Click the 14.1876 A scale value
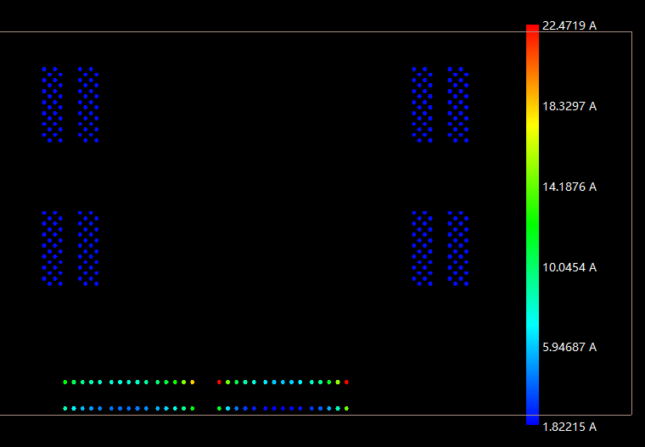The width and height of the screenshot is (645, 447). tap(569, 187)
